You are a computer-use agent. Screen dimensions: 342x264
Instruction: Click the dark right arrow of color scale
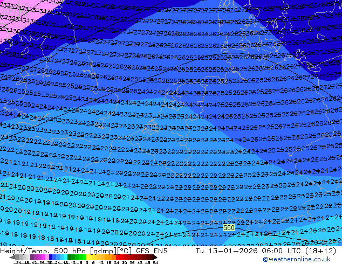click(x=155, y=257)
